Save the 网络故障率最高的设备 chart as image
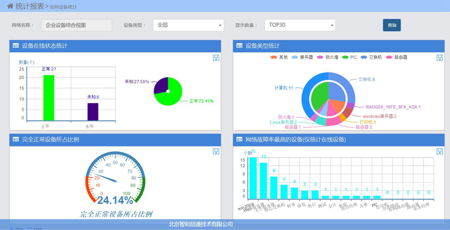The width and height of the screenshot is (450, 230). pyautogui.click(x=439, y=151)
